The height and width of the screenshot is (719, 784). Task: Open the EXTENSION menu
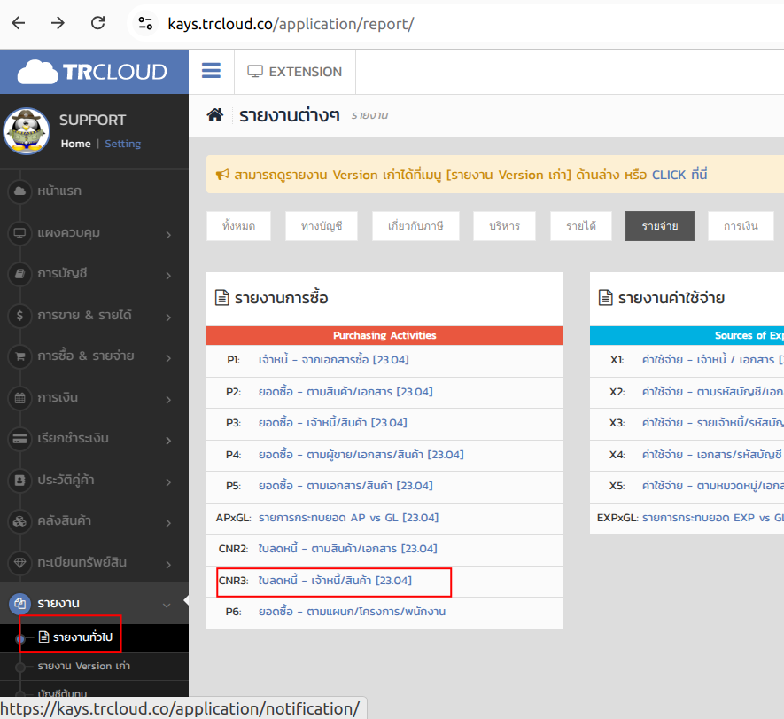[295, 72]
